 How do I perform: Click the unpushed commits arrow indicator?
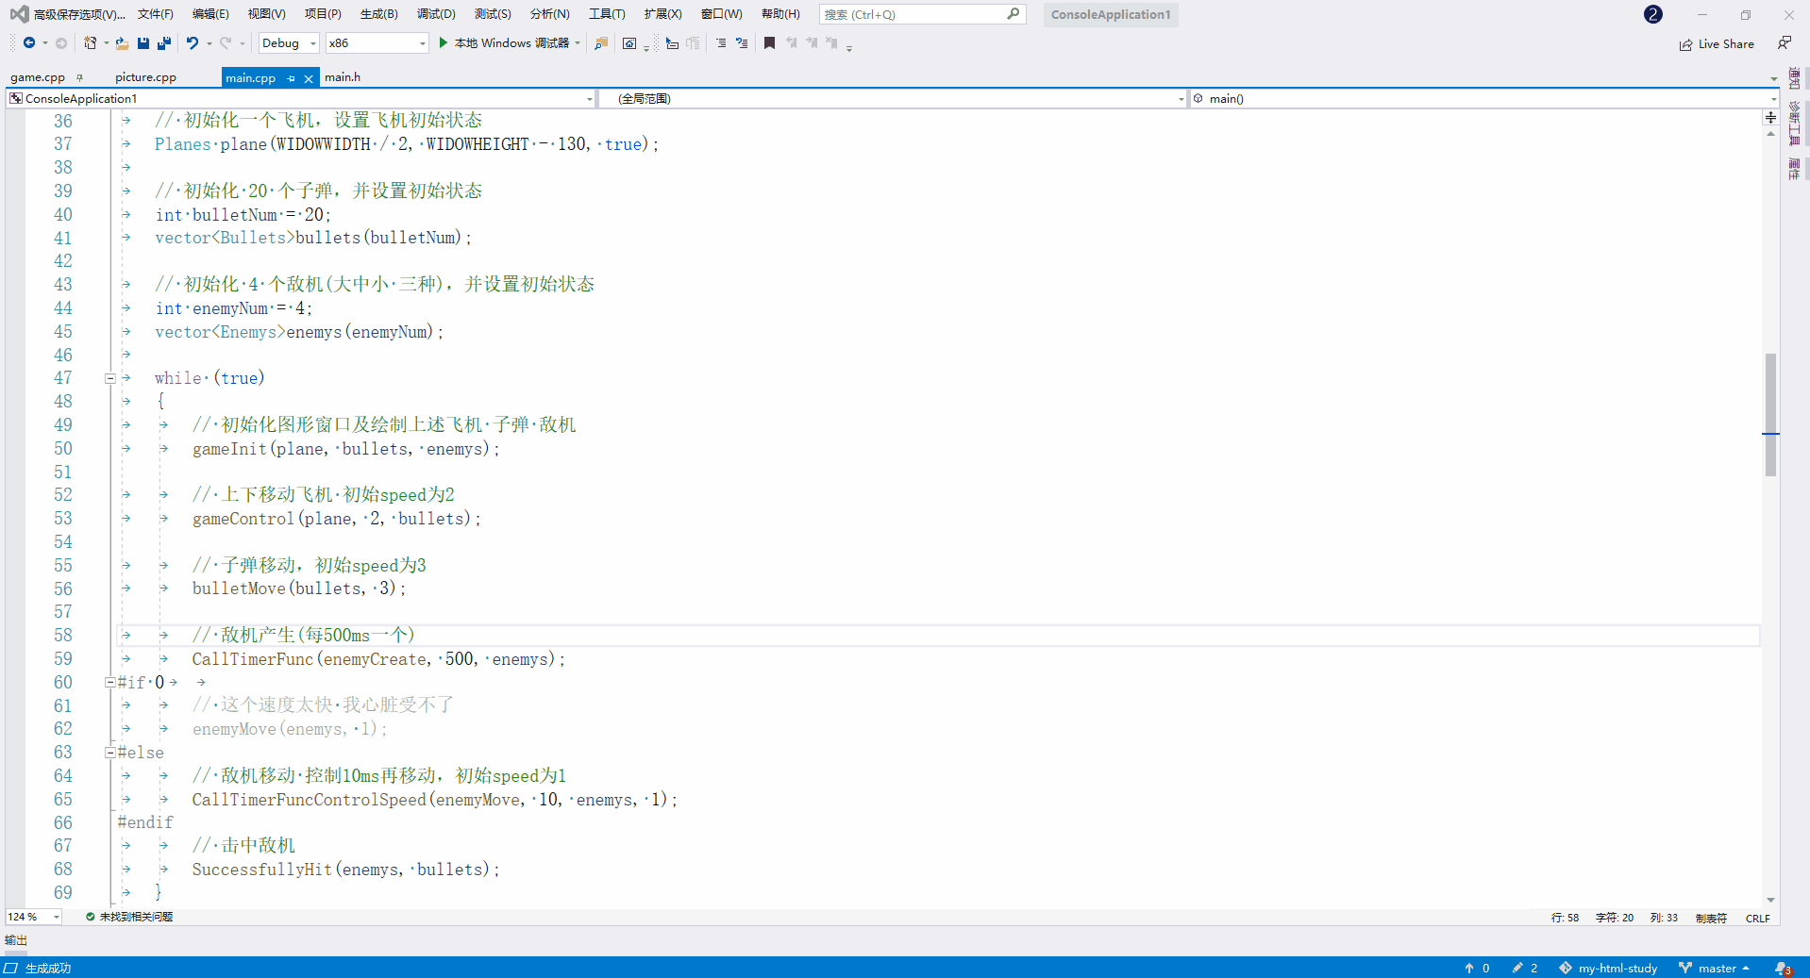click(1477, 969)
